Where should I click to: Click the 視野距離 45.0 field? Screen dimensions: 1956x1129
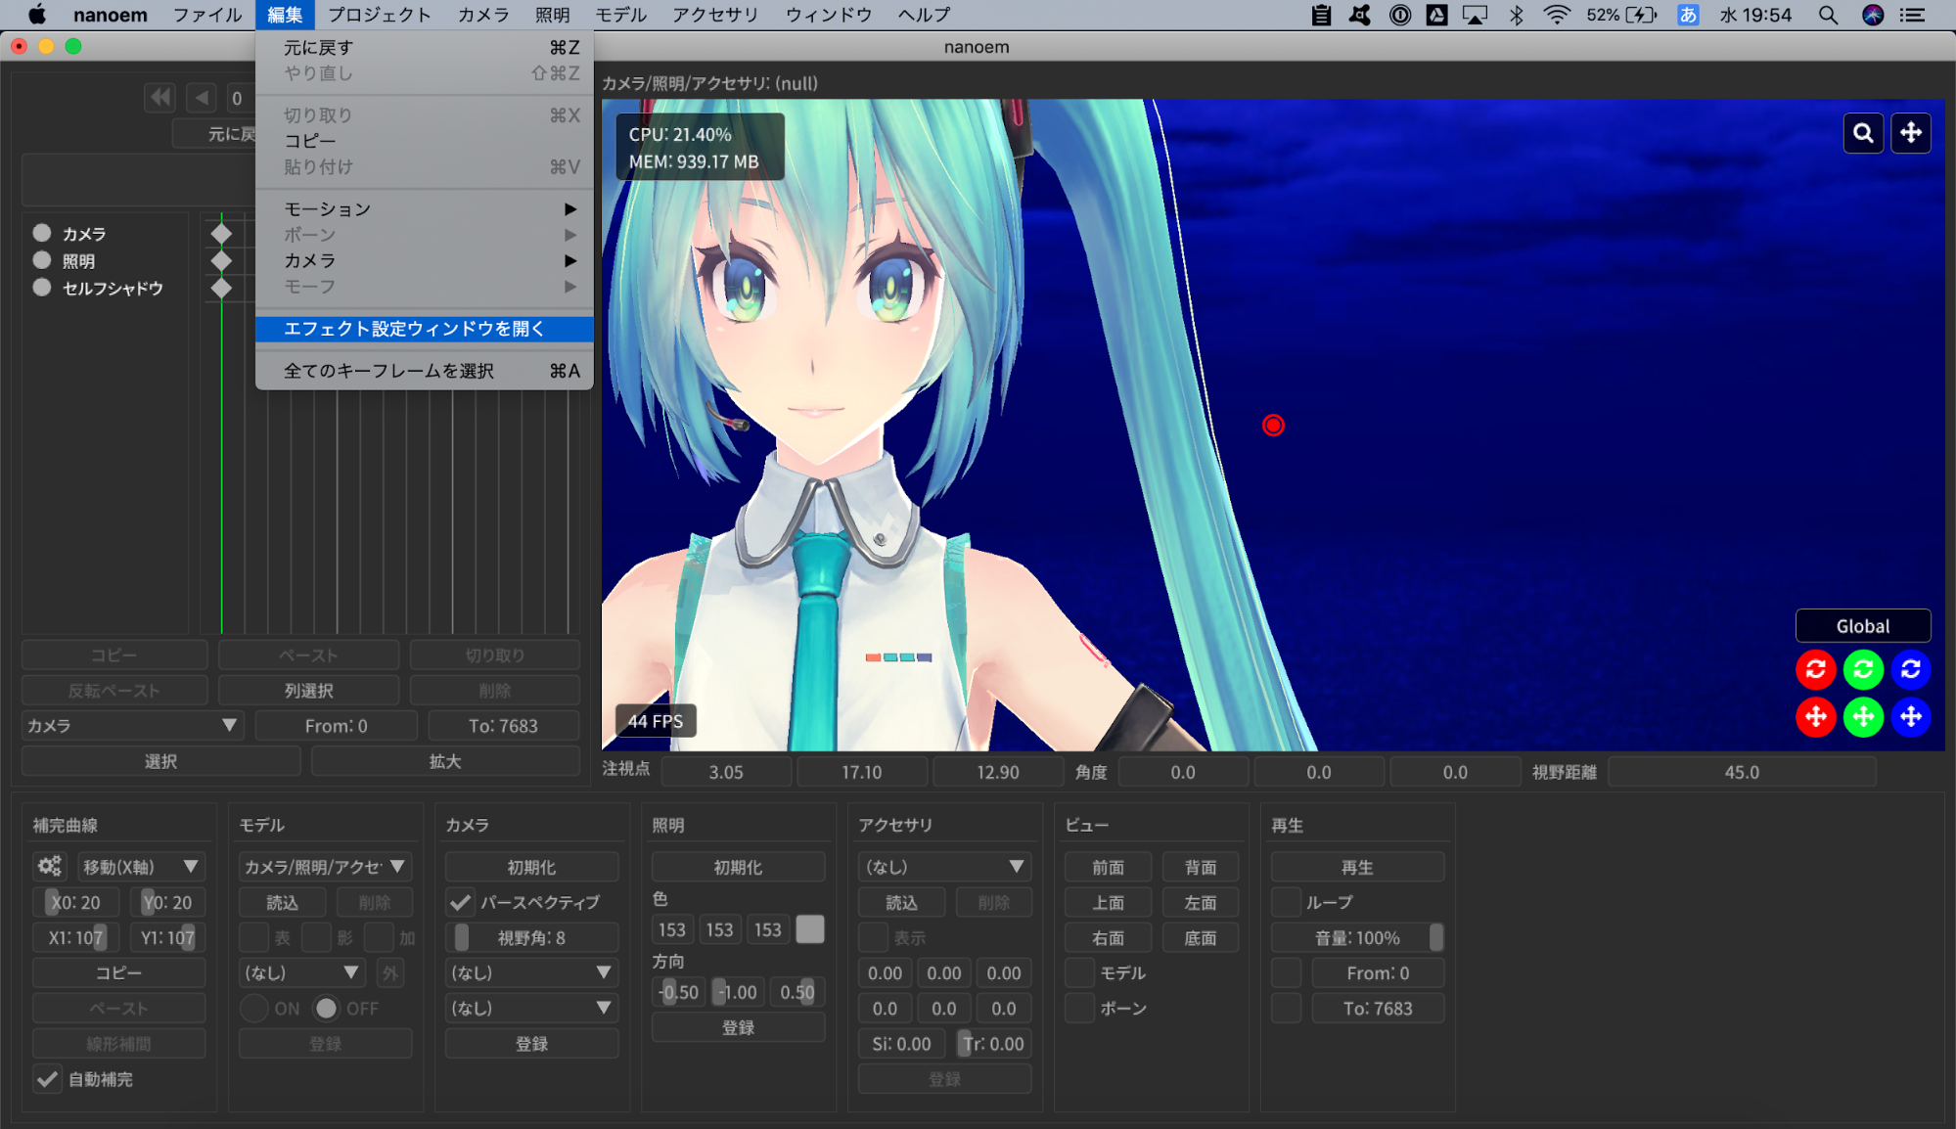tap(1742, 772)
